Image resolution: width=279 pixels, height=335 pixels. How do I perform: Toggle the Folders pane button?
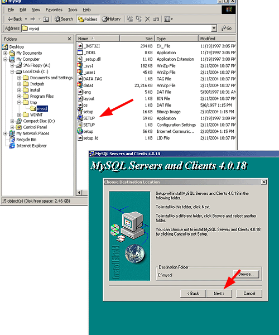(88, 20)
